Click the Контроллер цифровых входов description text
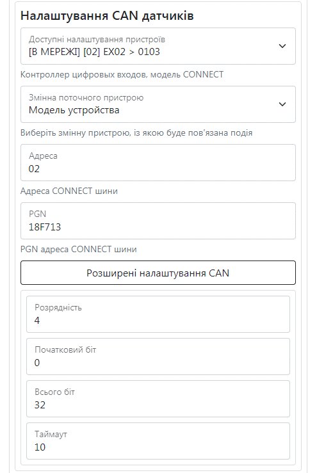 122,74
